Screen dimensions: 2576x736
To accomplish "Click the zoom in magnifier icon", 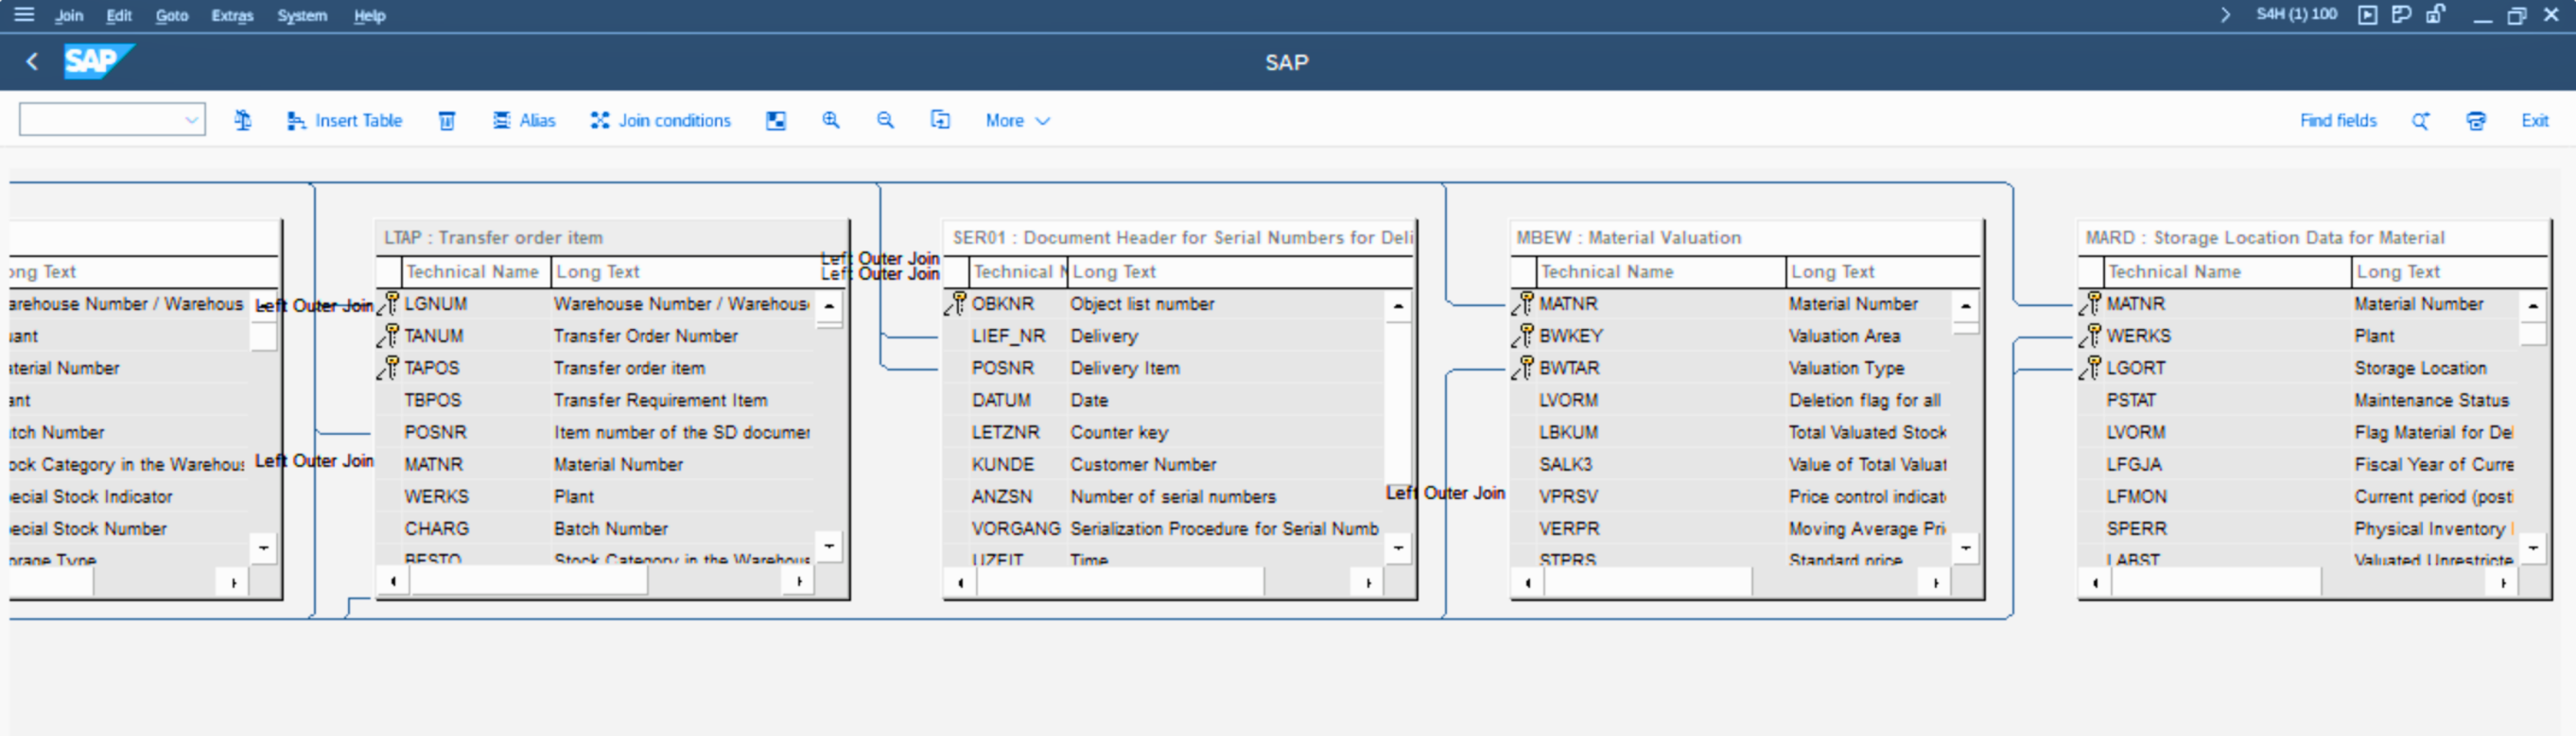I will pyautogui.click(x=830, y=120).
